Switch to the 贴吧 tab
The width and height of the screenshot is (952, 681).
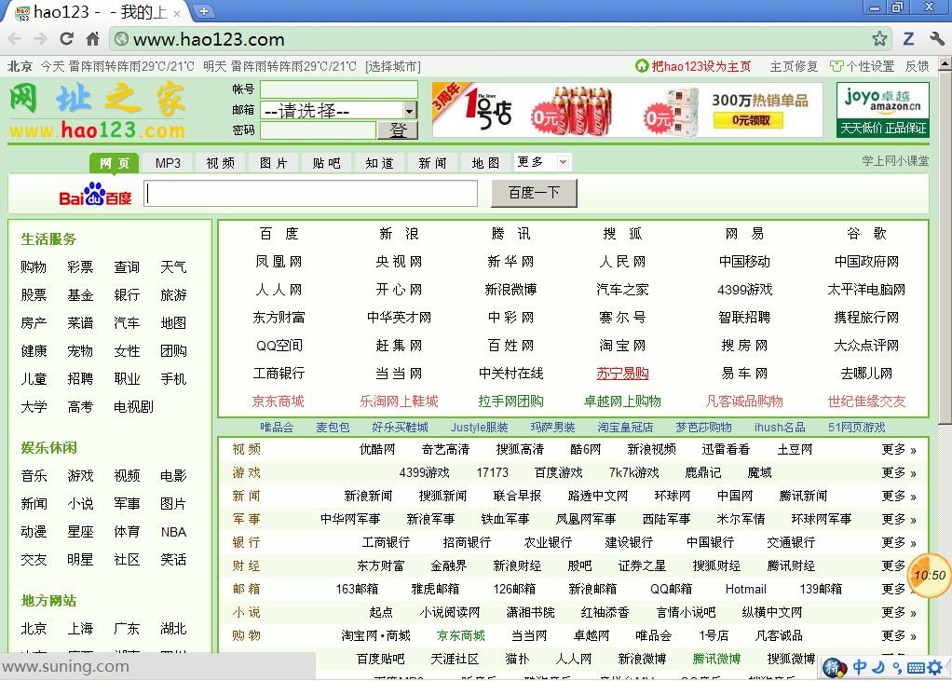tap(325, 161)
